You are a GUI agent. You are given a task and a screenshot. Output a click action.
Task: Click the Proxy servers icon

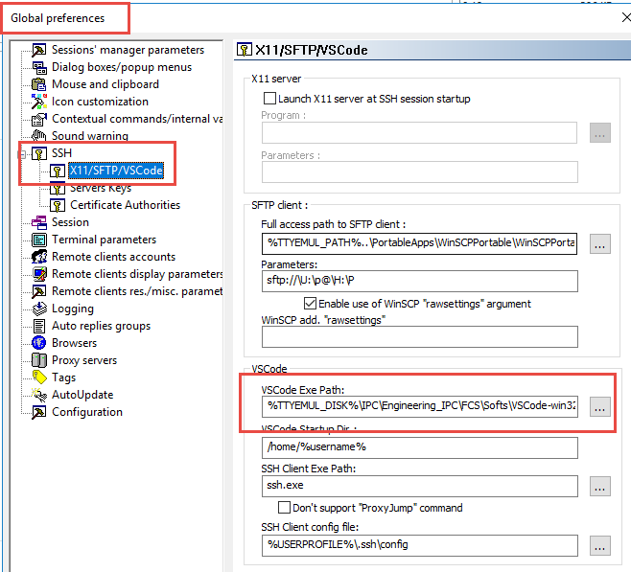pyautogui.click(x=39, y=360)
